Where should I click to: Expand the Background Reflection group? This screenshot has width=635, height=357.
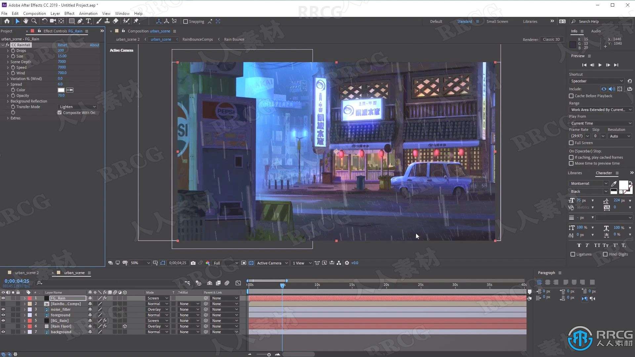click(x=8, y=101)
